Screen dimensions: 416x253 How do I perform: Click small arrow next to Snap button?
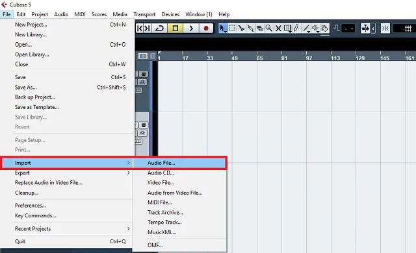[373, 28]
